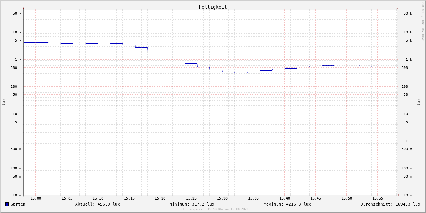Click the 15:45 time axis label
The width and height of the screenshot is (426, 213).
(x=316, y=198)
